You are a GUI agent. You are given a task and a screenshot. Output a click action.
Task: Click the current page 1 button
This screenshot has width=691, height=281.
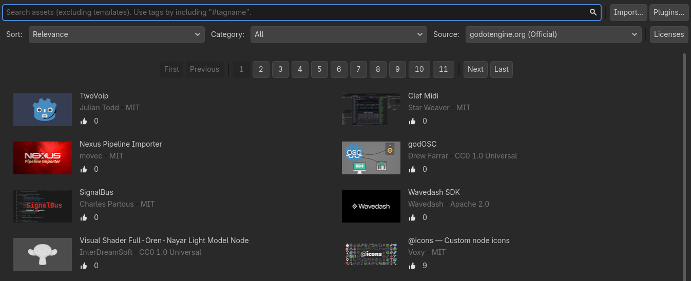(241, 69)
